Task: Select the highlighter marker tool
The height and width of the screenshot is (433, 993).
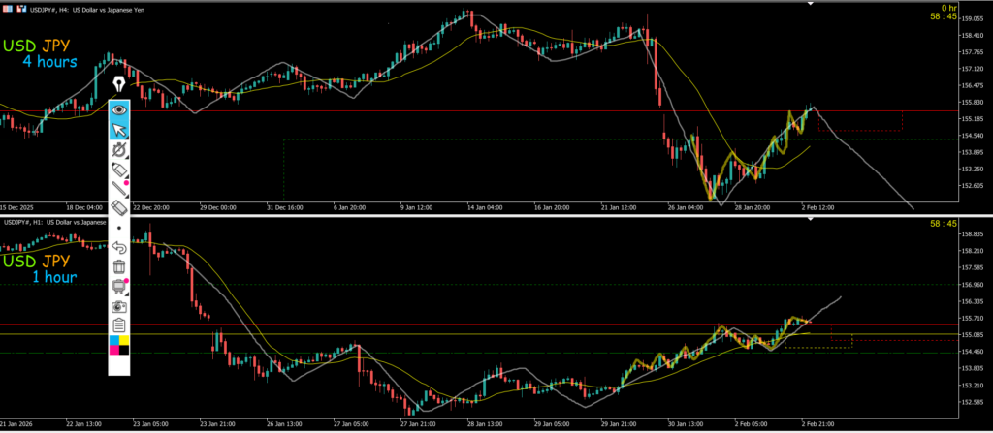Action: coord(119,170)
